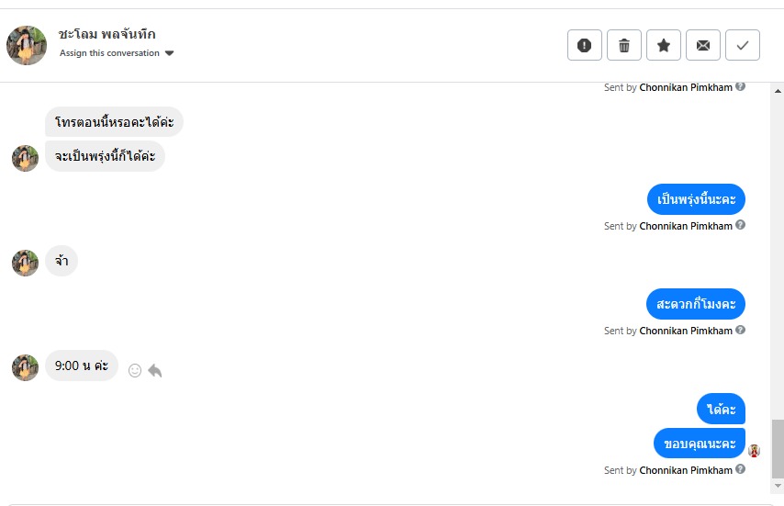Open emoji reaction on 9:00 message

tap(135, 371)
